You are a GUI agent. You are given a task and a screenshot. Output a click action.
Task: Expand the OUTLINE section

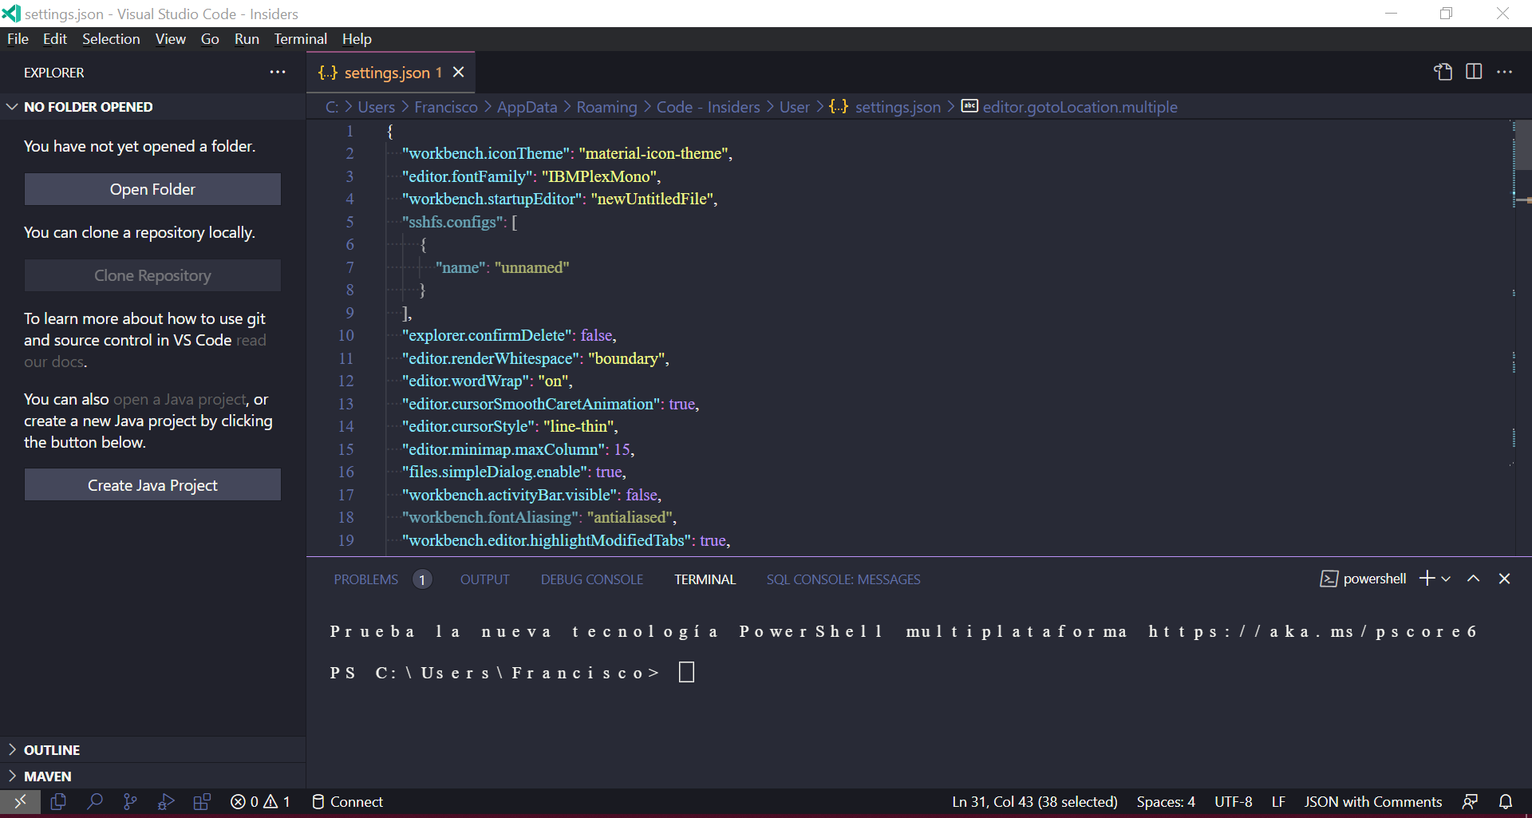pos(53,749)
